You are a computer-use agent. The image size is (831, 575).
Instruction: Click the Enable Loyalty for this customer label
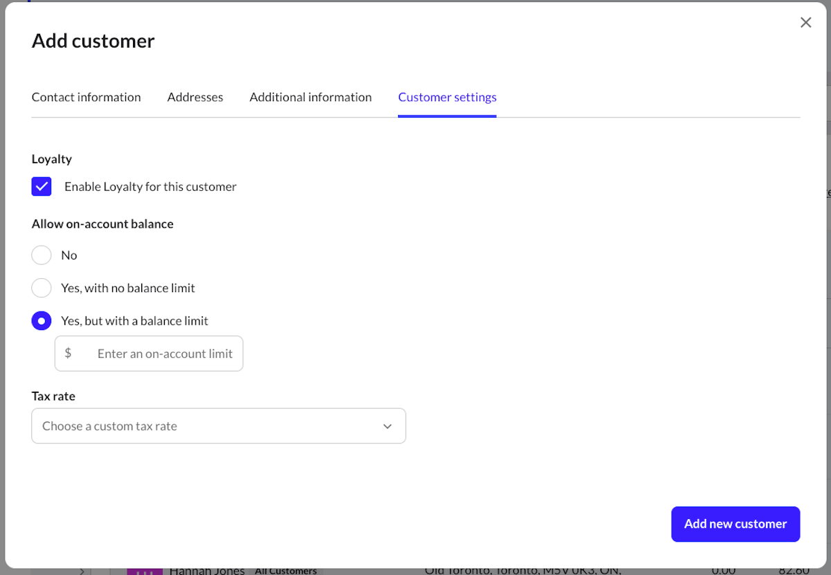[x=150, y=187]
